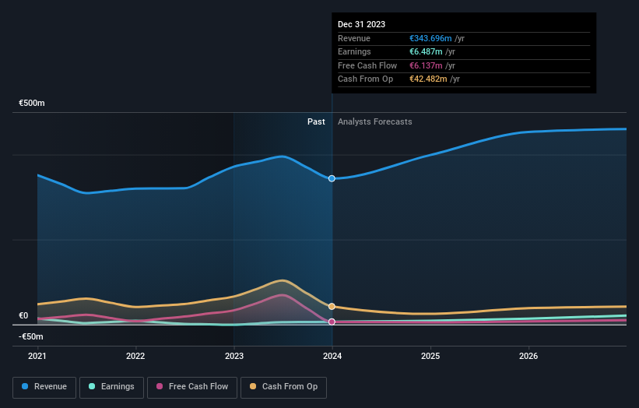The width and height of the screenshot is (639, 408).
Task: Click the tooltip Free Cash Flow label
Action: click(367, 65)
